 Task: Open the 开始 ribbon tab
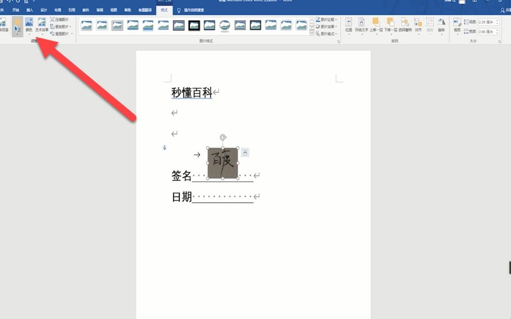[x=15, y=10]
